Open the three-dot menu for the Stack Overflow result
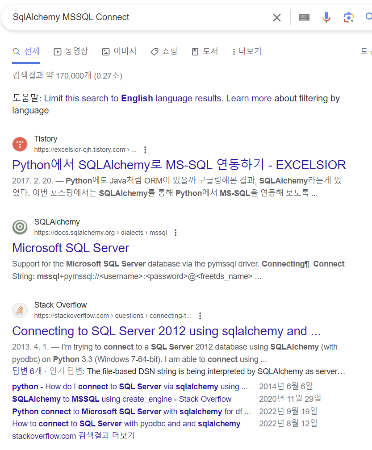 [200, 316]
